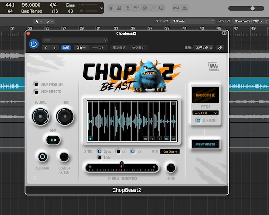Viewport: 269px width, 215px height.
Task: Go to previous plugin preset arrow
Action: (x=46, y=48)
